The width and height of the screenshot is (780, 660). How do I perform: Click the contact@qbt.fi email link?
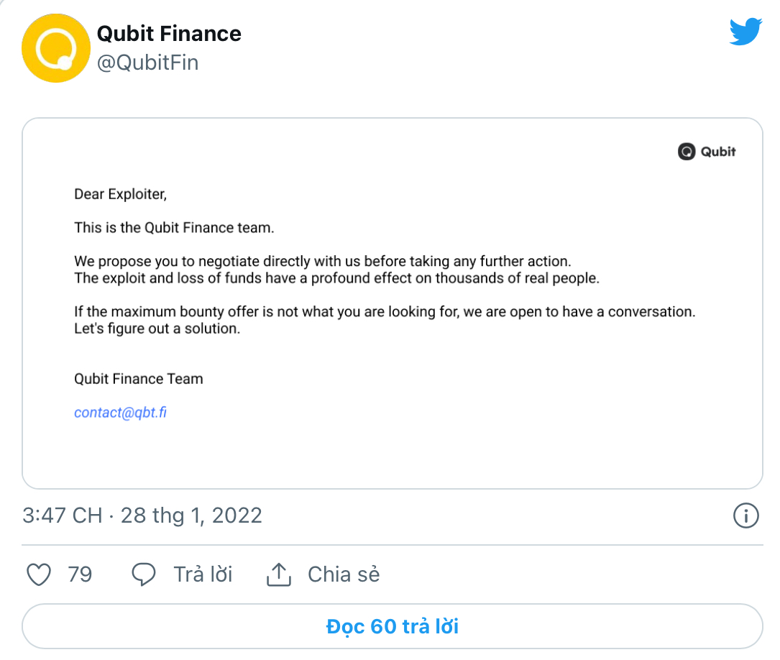pos(120,413)
